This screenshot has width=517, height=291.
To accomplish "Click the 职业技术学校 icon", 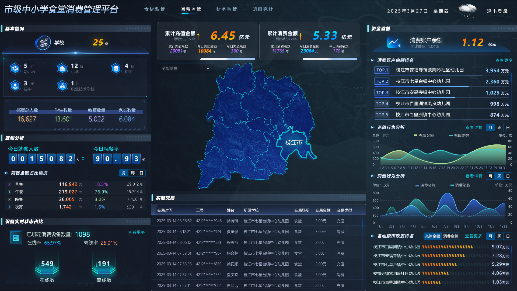I will point(62,86).
